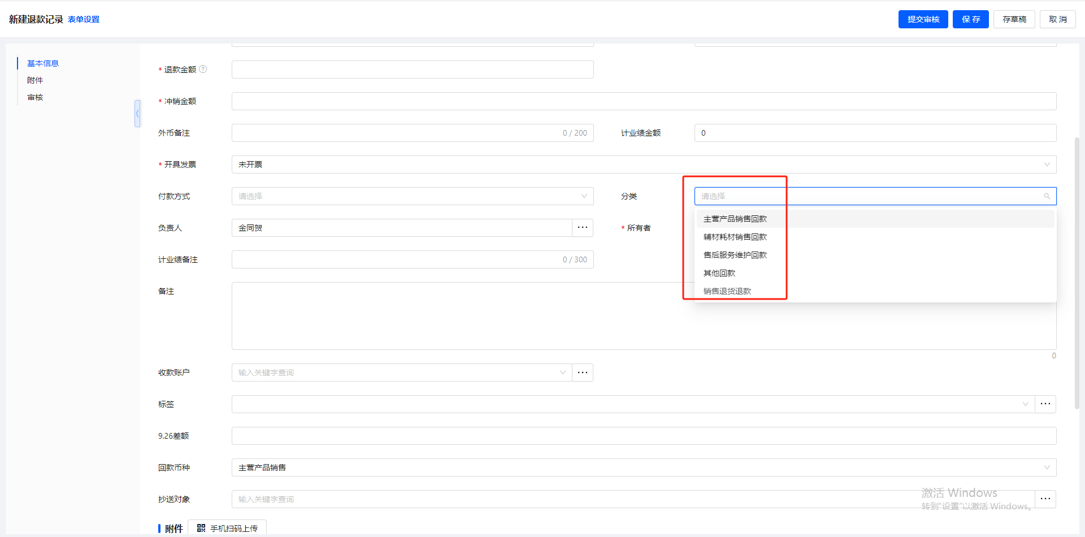Click the 退款金额 input field
1085x537 pixels.
point(413,70)
